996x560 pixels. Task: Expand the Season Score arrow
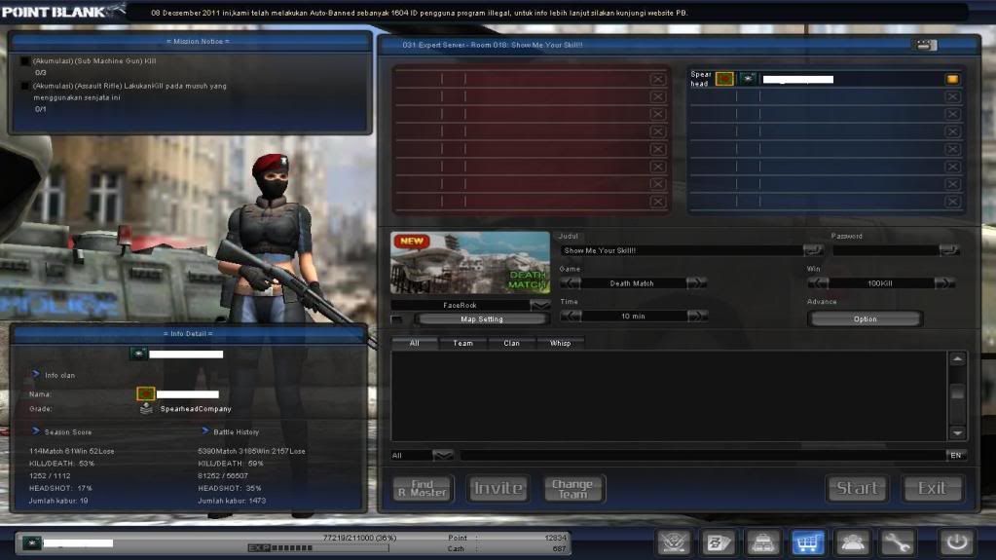coord(36,431)
